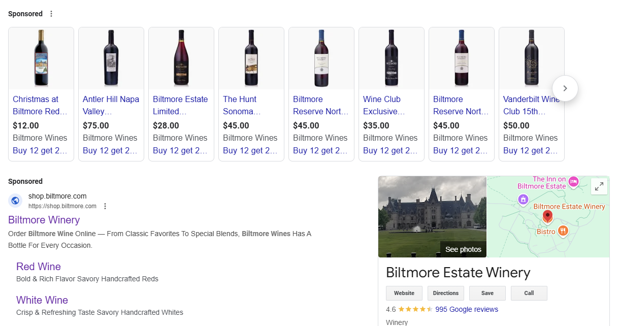Click the $75.00 price text
This screenshot has width=618, height=326.
point(96,125)
